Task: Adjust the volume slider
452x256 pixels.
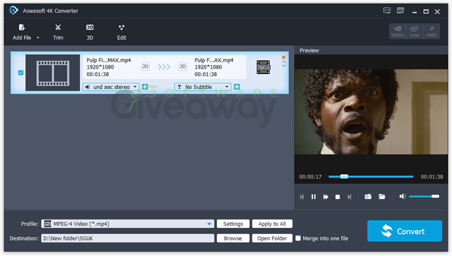Action: (424, 196)
